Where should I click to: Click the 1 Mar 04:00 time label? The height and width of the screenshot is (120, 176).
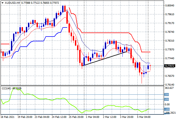pos(93,117)
